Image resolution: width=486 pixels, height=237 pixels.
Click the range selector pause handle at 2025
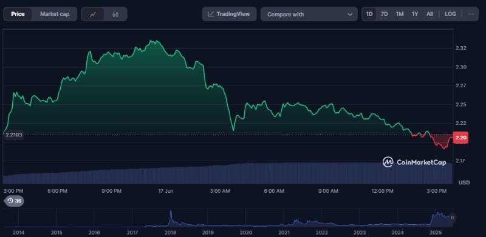[452, 218]
